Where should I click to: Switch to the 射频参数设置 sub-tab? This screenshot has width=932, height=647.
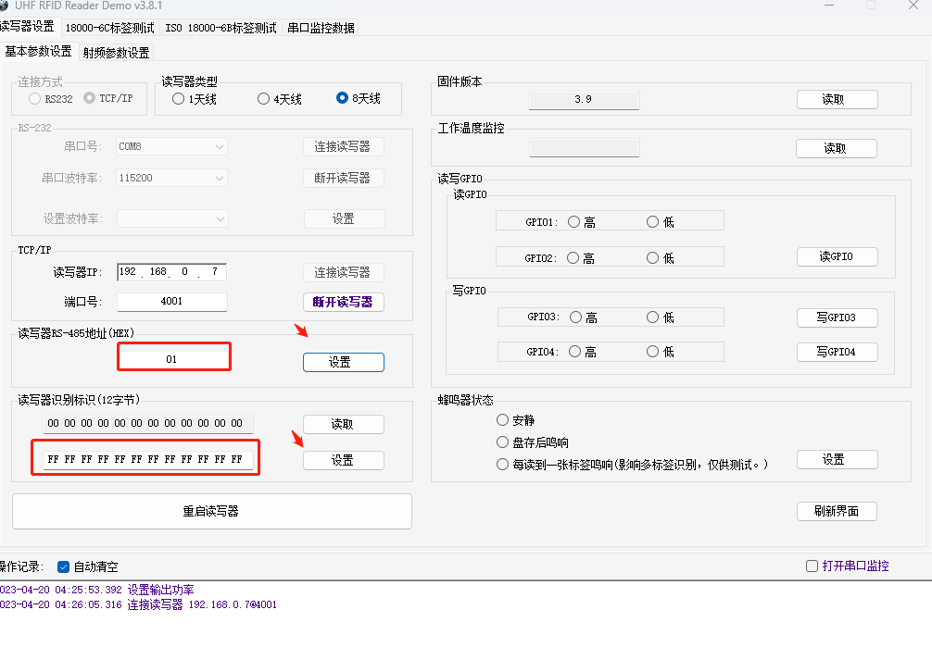pos(117,53)
